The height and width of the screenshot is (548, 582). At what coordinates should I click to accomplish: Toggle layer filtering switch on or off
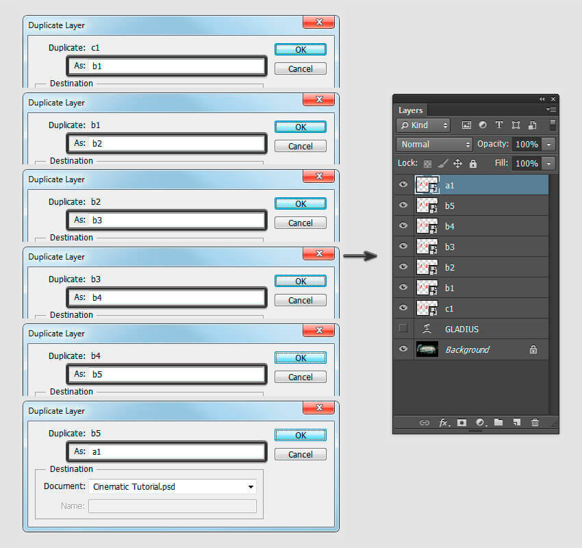553,125
